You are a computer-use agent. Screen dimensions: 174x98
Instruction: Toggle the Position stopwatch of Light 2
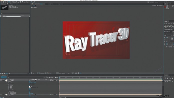(9, 83)
